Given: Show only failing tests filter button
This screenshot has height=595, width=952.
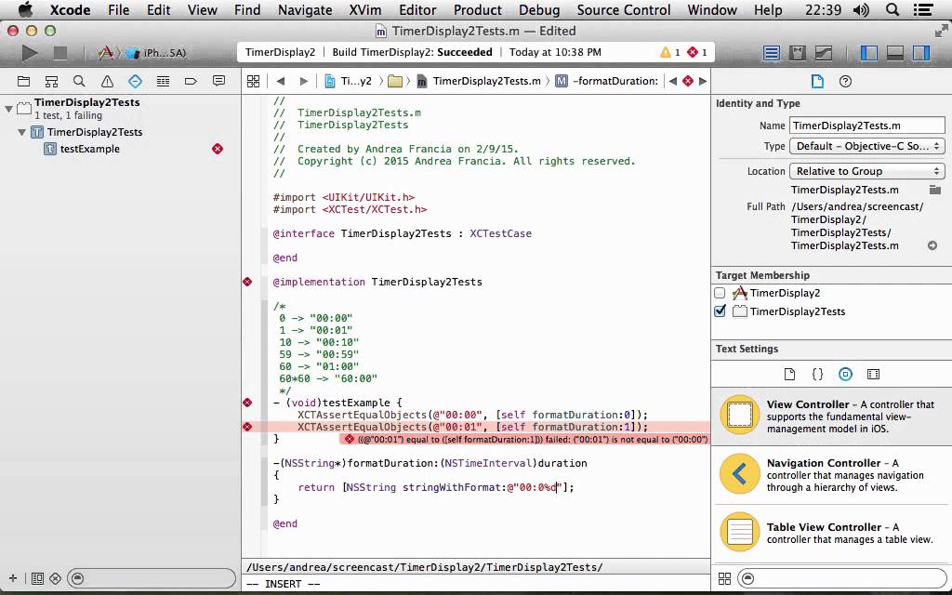Looking at the screenshot, I should (x=55, y=578).
